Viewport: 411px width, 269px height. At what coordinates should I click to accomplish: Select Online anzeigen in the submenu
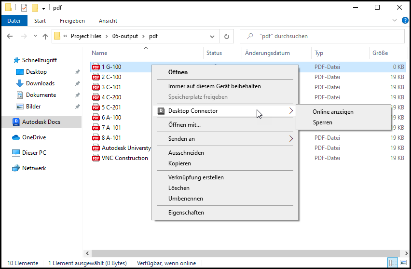[333, 112]
